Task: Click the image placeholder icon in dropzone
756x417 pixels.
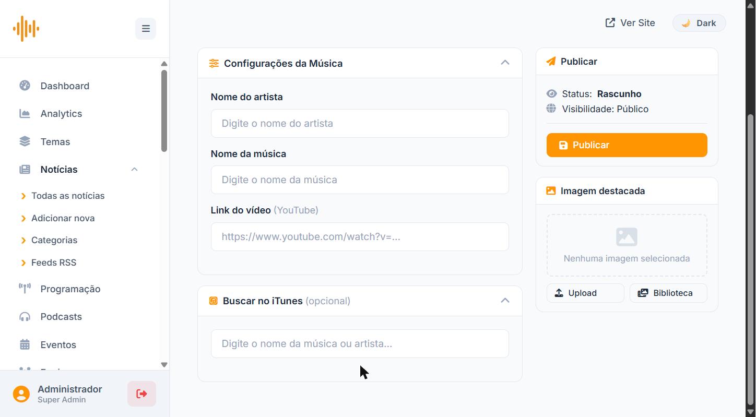Action: pos(627,236)
